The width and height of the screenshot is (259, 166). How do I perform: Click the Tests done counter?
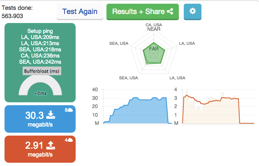[x=17, y=12]
